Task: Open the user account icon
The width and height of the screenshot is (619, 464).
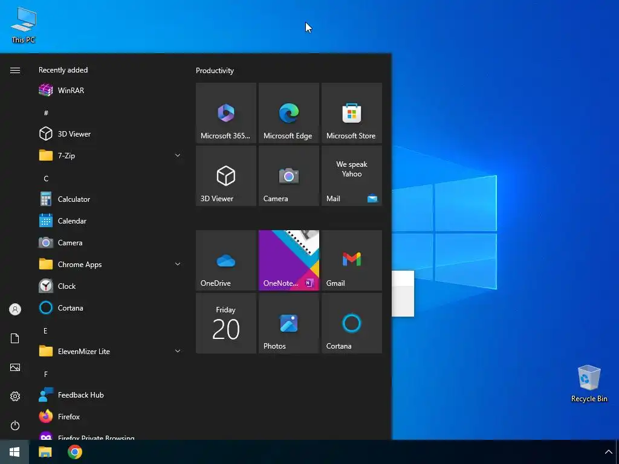Action: [15, 309]
